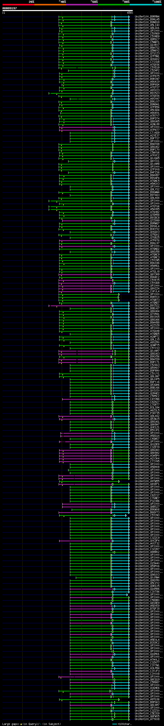This screenshot has height=726, width=164.
Task: Select hit label UniRef100_C3ZEY9
Action: (147, 447)
